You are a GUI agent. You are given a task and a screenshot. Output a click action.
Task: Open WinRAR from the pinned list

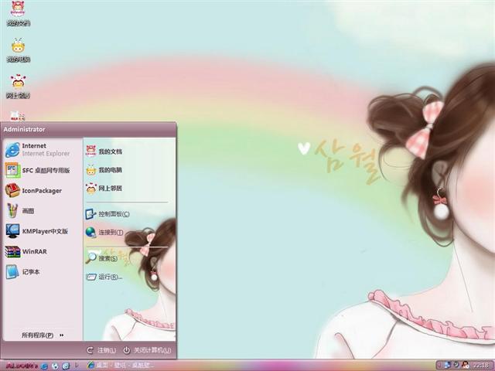tap(26, 251)
